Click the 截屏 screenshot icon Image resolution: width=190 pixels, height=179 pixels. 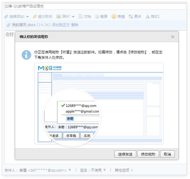coord(97,16)
